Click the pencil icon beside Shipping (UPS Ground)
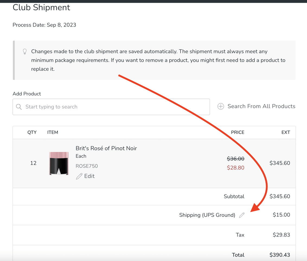This screenshot has width=307, height=261. (242, 215)
